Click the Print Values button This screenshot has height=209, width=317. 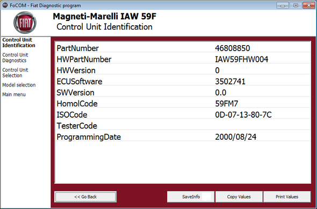287,197
